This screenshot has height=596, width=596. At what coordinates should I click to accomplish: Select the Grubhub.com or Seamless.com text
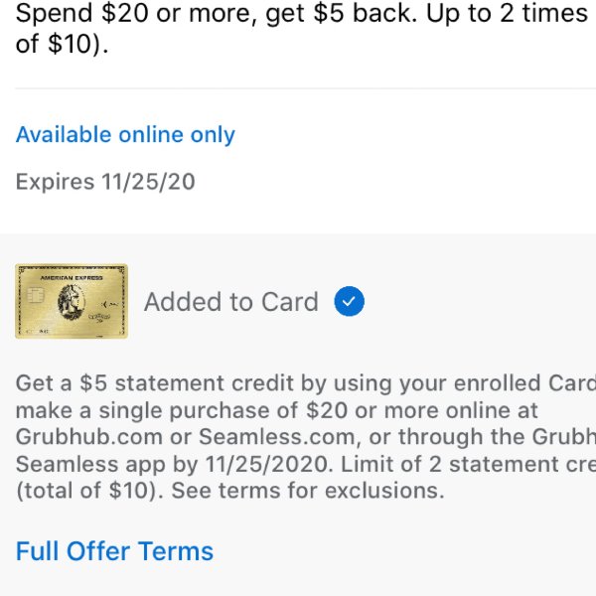186,437
